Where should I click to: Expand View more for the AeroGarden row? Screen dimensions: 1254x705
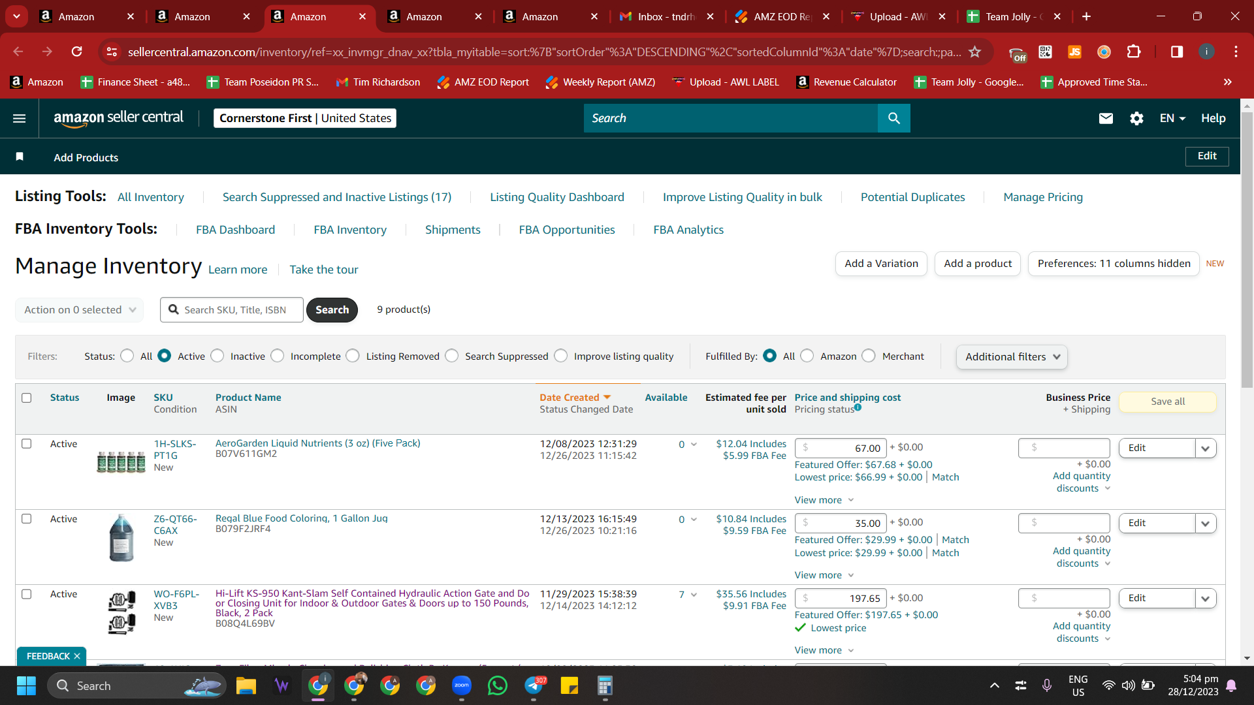coord(824,500)
